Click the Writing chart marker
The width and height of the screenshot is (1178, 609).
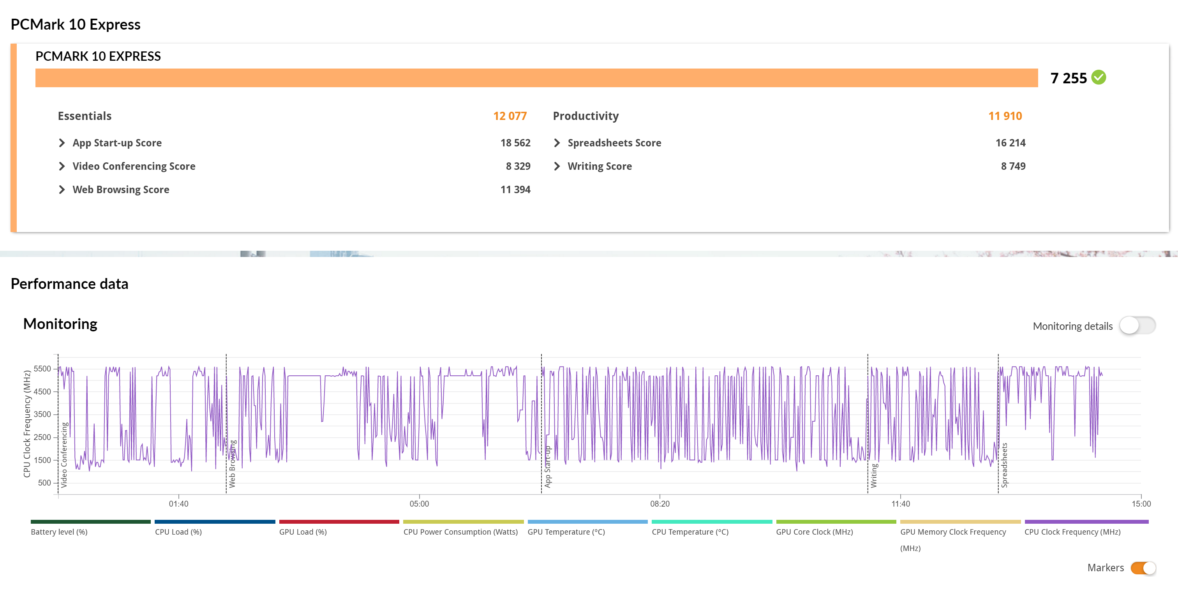click(874, 475)
